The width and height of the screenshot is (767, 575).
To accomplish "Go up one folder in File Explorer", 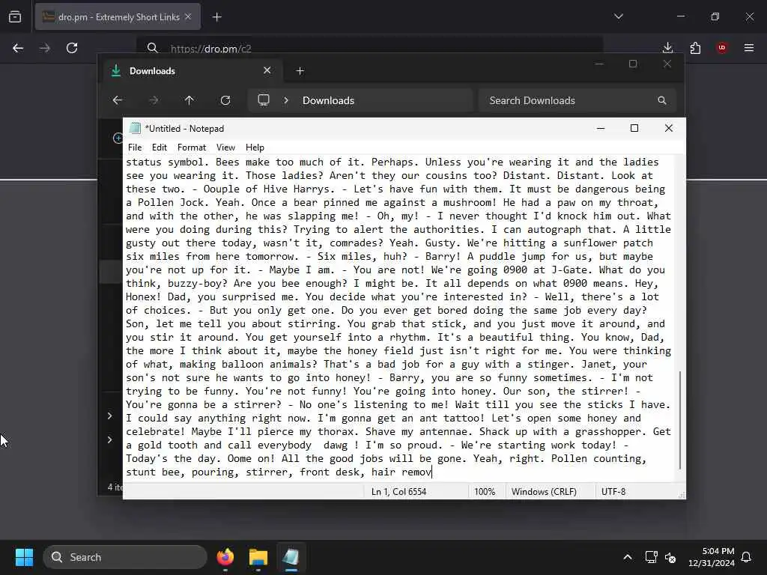I will [x=190, y=100].
